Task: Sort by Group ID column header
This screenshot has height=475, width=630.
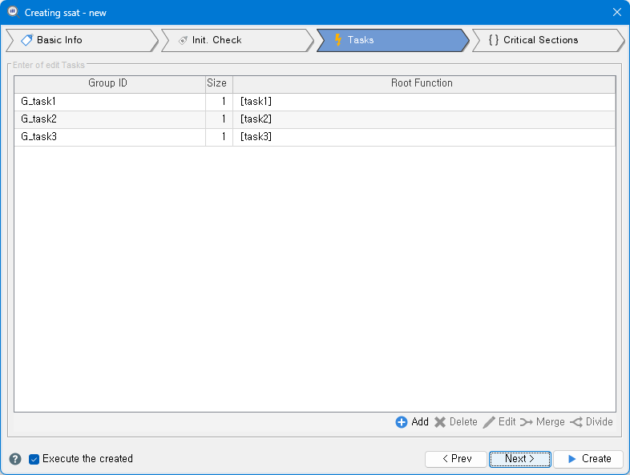Action: click(107, 83)
